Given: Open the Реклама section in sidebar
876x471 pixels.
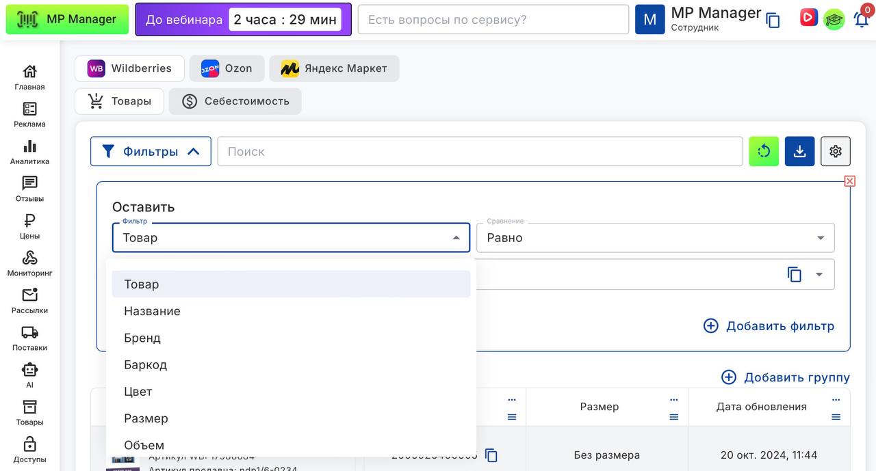Looking at the screenshot, I should pyautogui.click(x=29, y=114).
